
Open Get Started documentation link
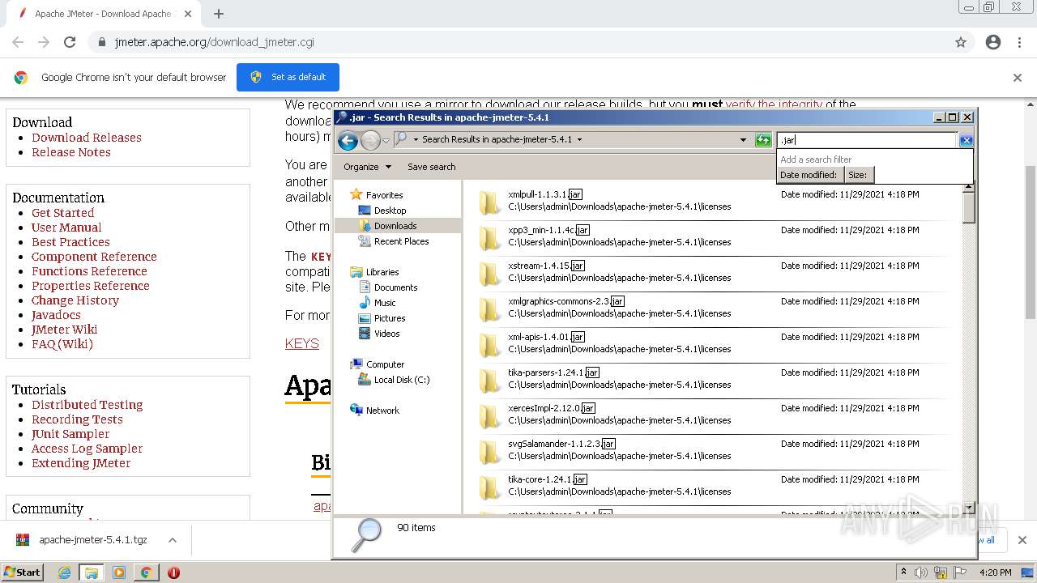click(63, 213)
